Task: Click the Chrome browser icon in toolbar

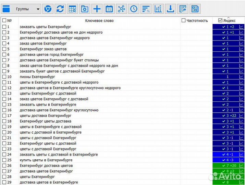Action: (48, 9)
